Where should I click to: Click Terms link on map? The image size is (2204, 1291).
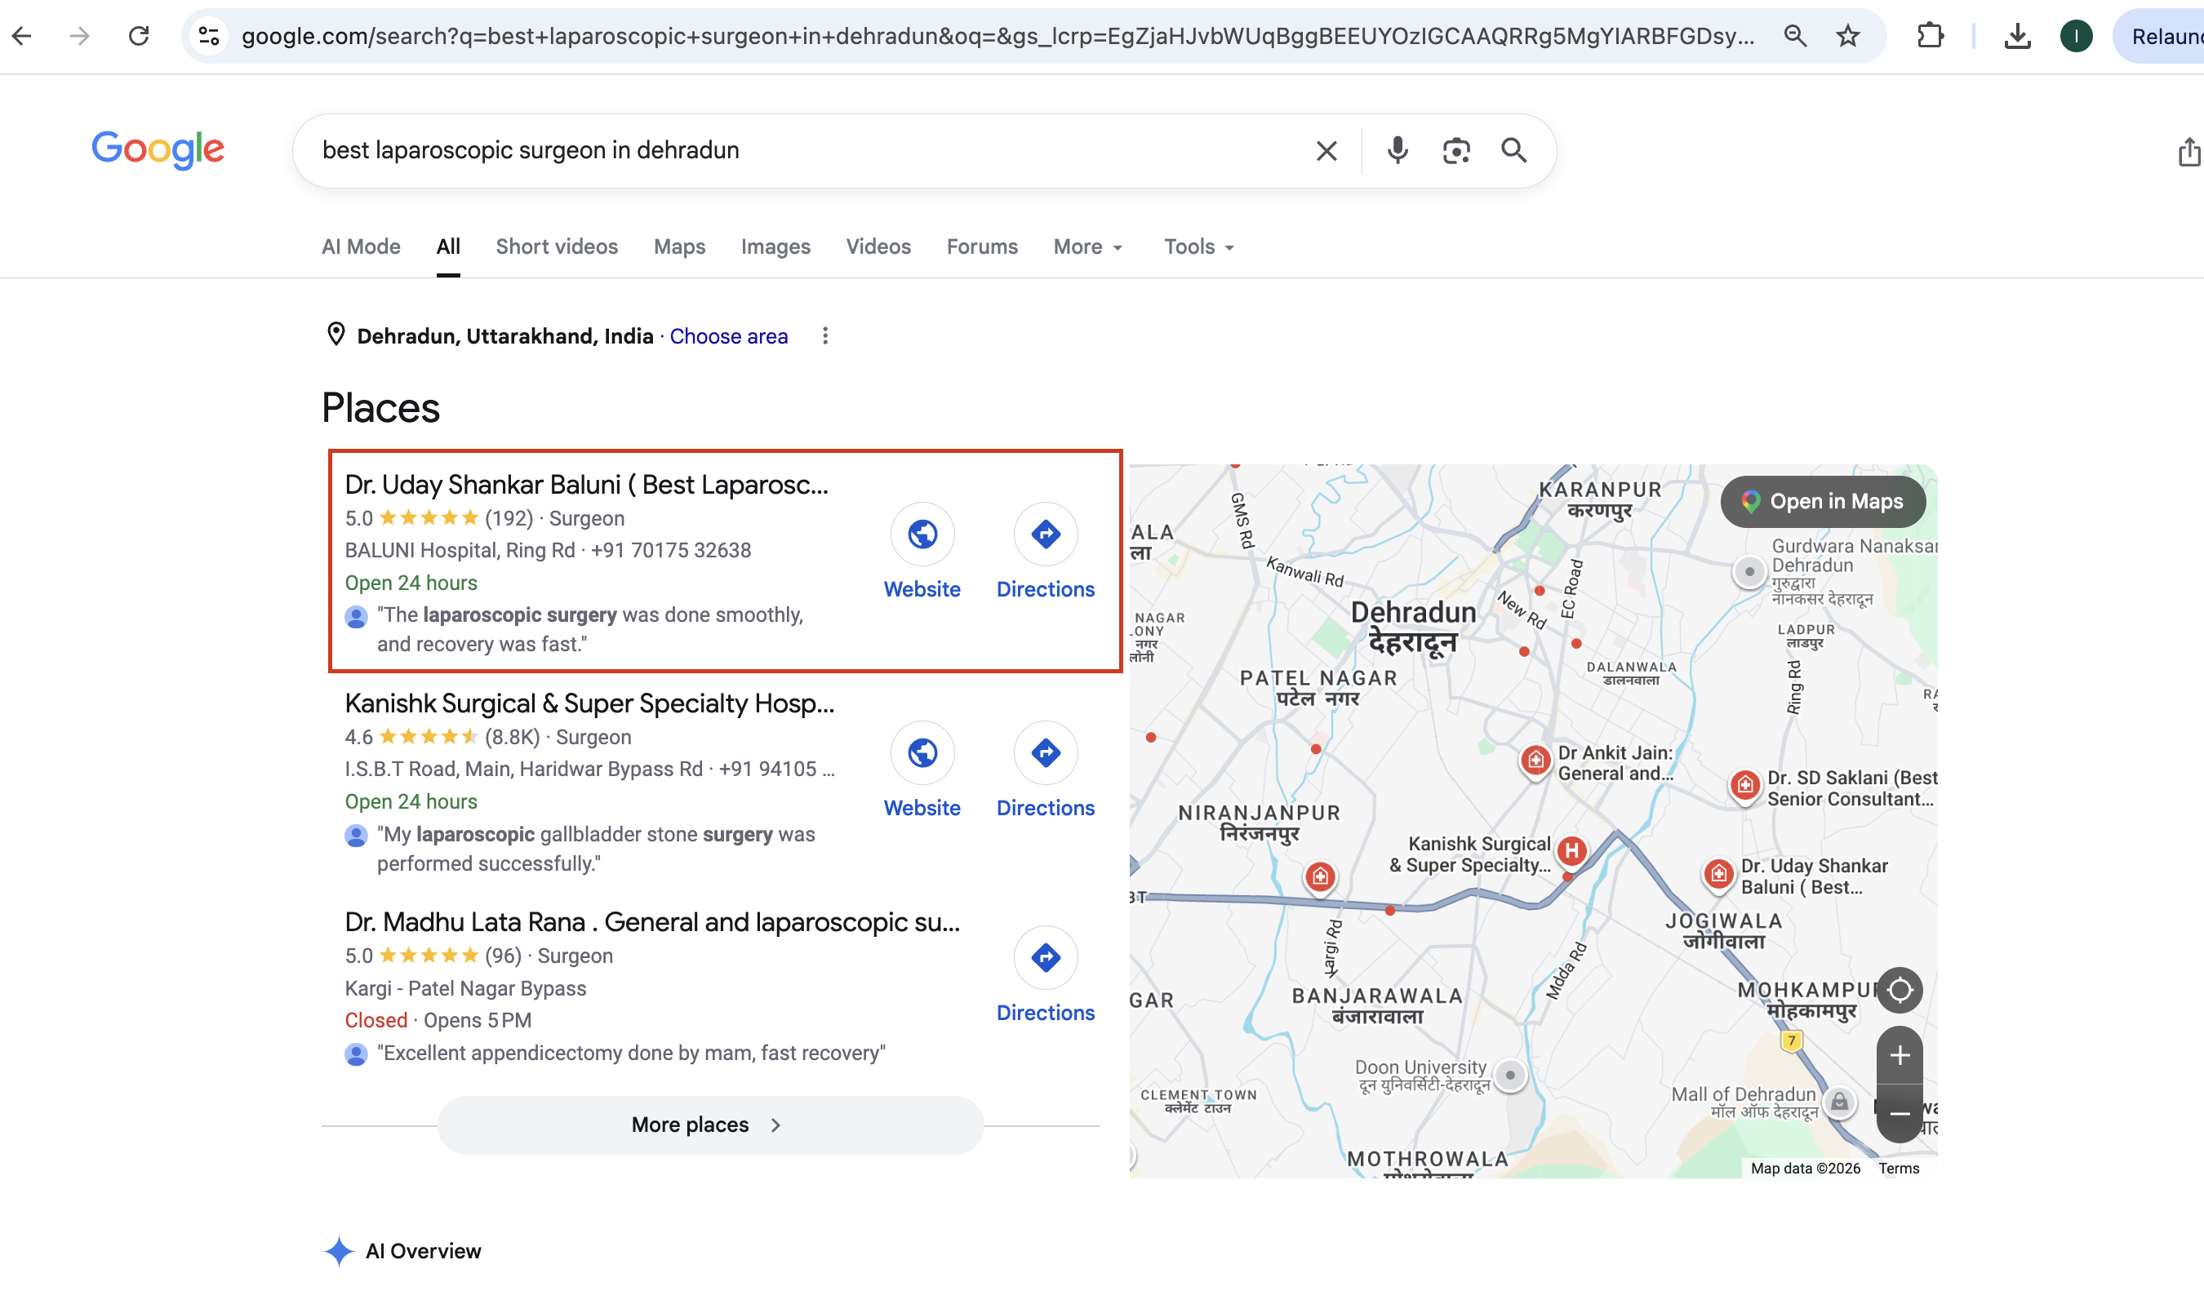(1899, 1168)
